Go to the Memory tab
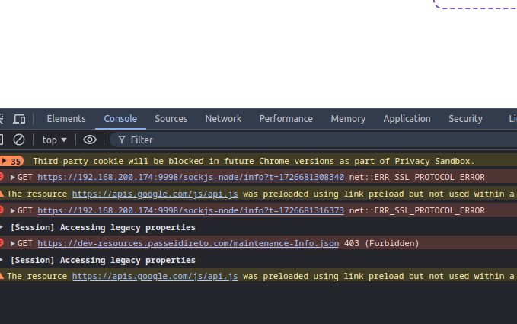This screenshot has width=517, height=324. click(x=348, y=119)
